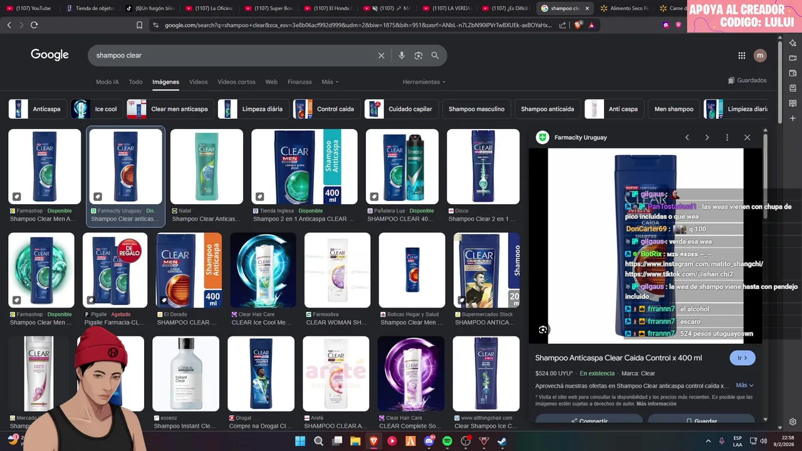This screenshot has height=451, width=802.
Task: Open the share icon in address bar
Action: [x=562, y=25]
